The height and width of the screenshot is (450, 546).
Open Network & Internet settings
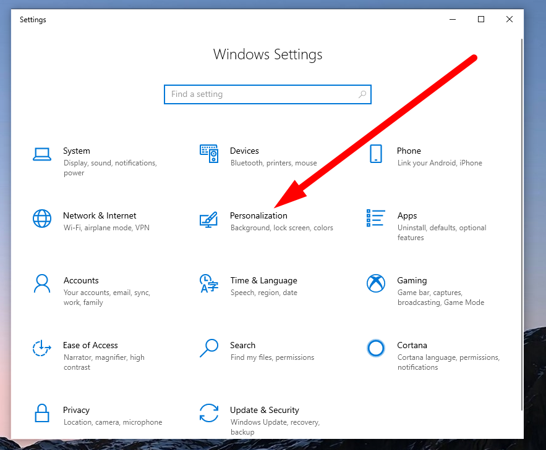coord(100,215)
